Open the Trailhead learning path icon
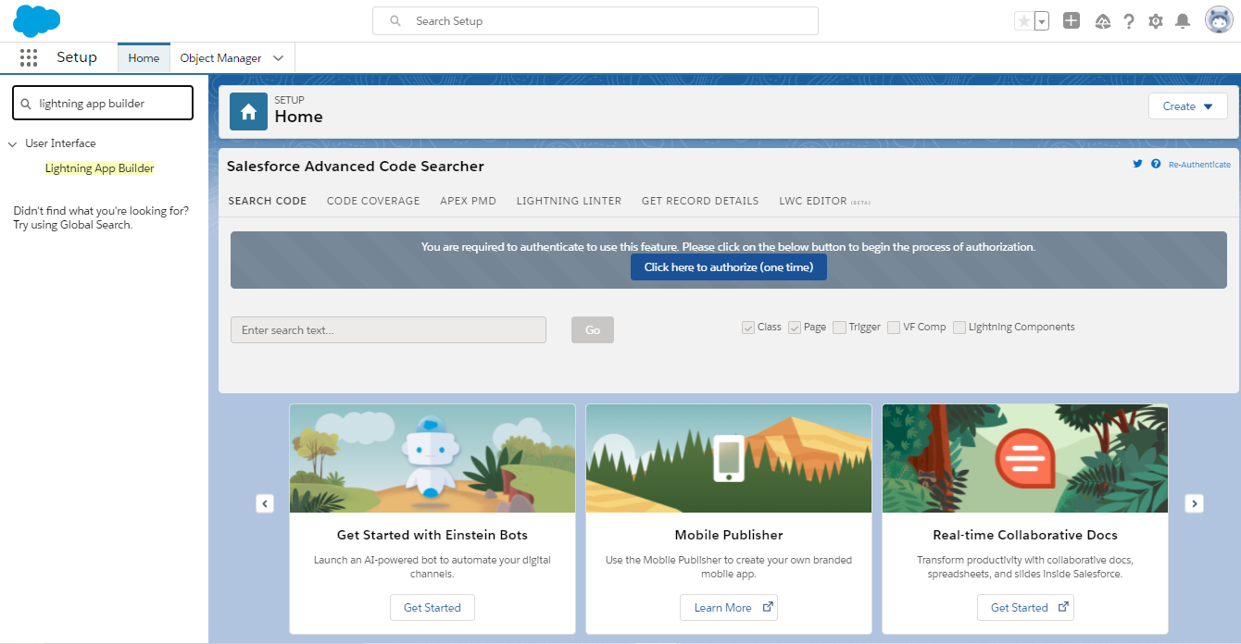Viewport: 1241px width, 644px height. click(1102, 19)
